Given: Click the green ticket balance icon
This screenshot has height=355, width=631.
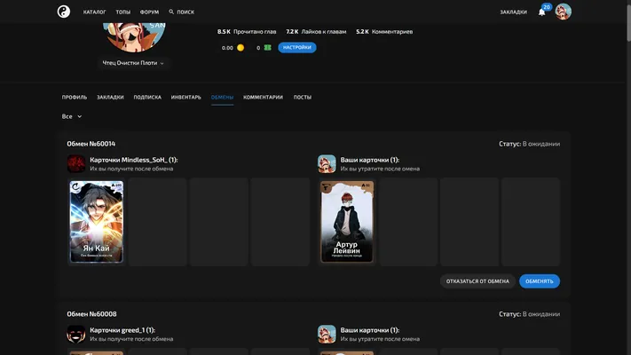Looking at the screenshot, I should 268,48.
